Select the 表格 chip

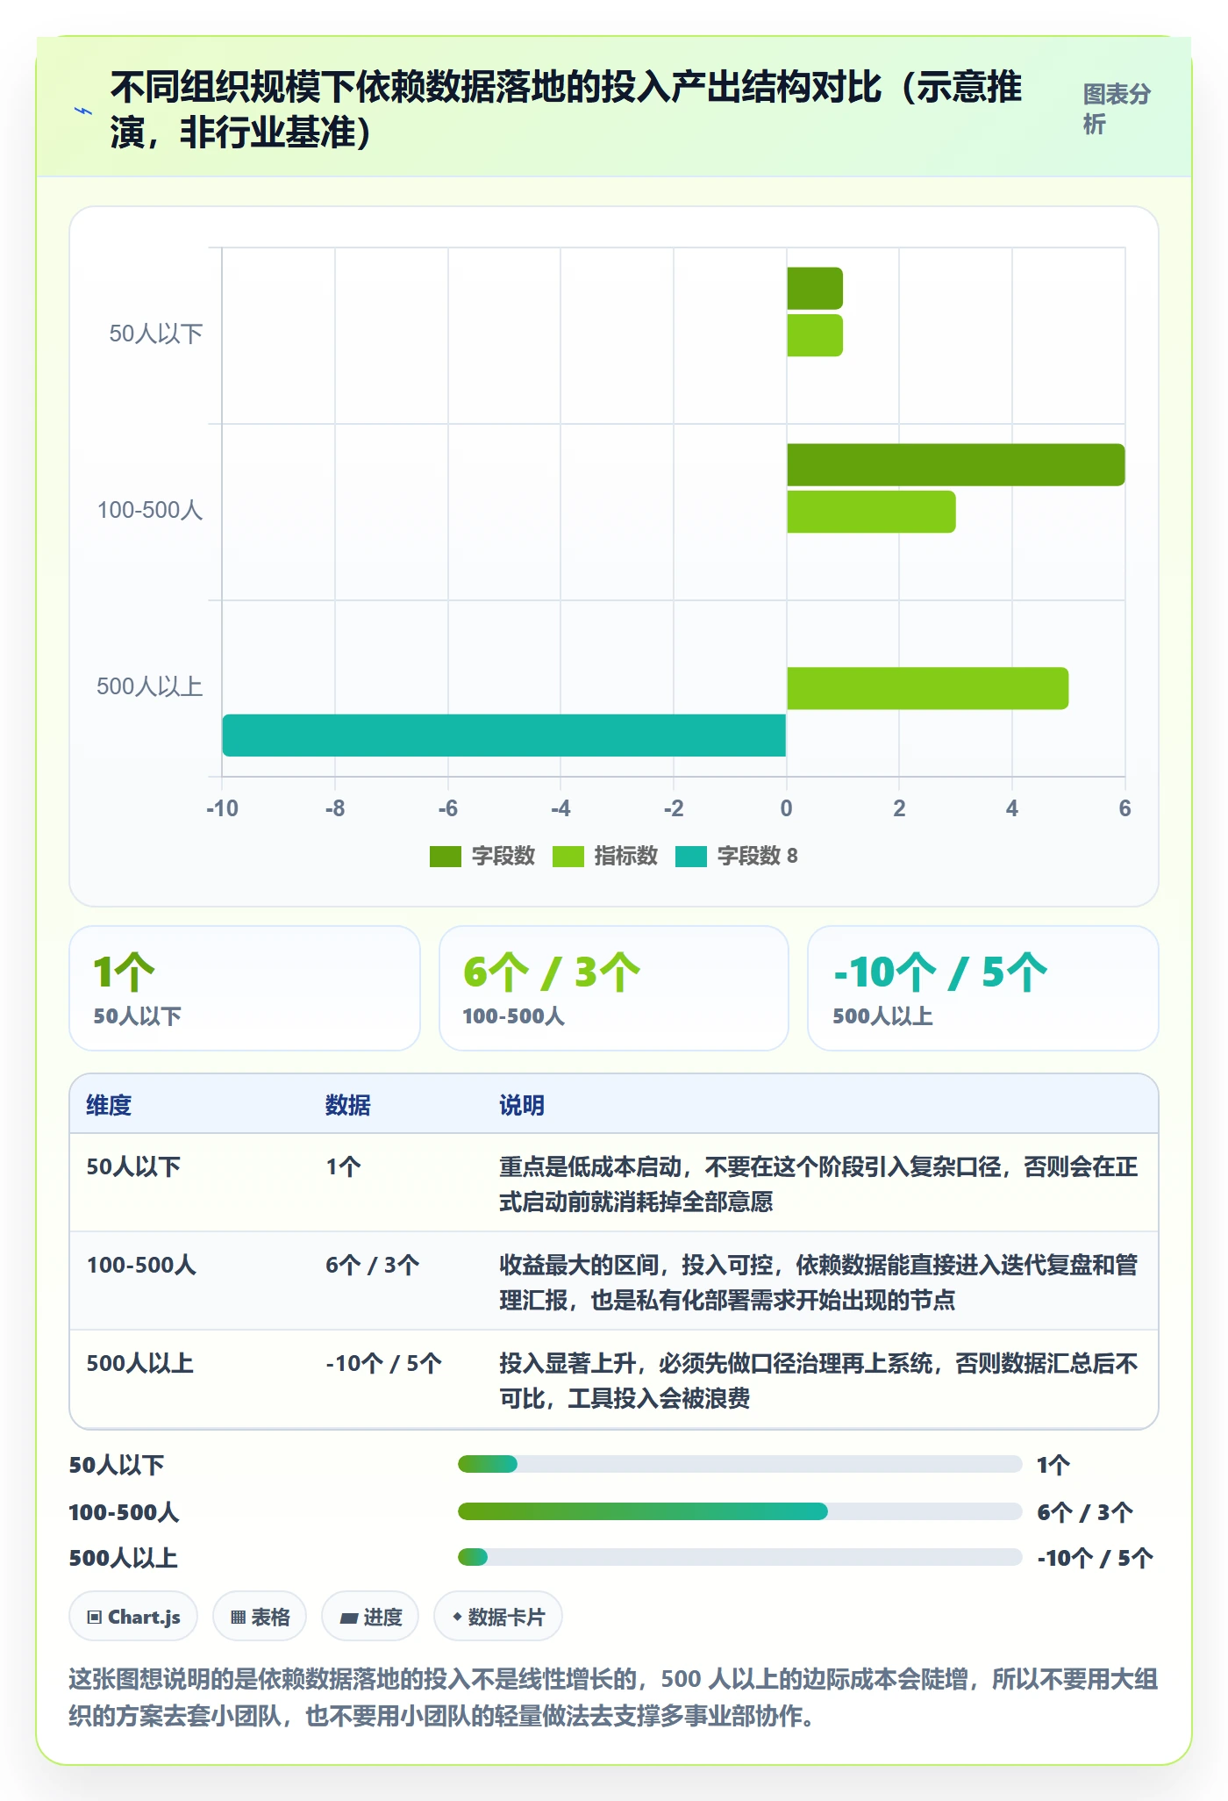[x=260, y=1617]
